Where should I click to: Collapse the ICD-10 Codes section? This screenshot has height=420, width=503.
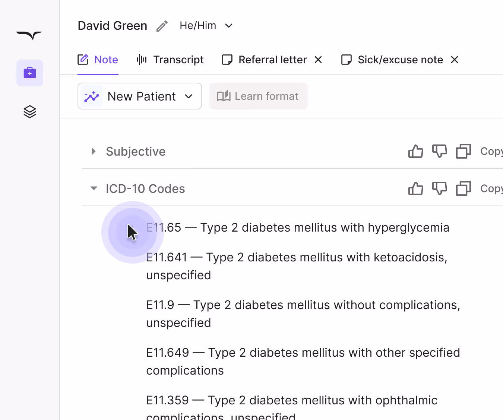click(x=94, y=188)
